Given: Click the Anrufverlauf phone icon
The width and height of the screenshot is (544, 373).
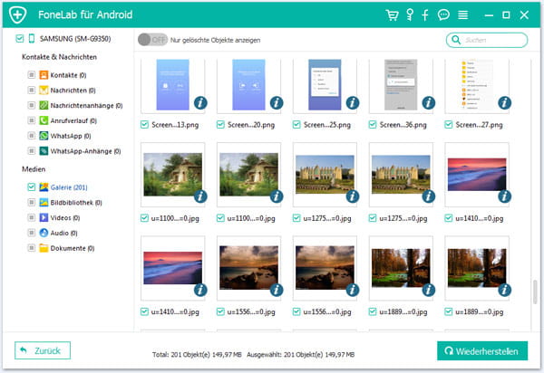Looking at the screenshot, I should (43, 120).
